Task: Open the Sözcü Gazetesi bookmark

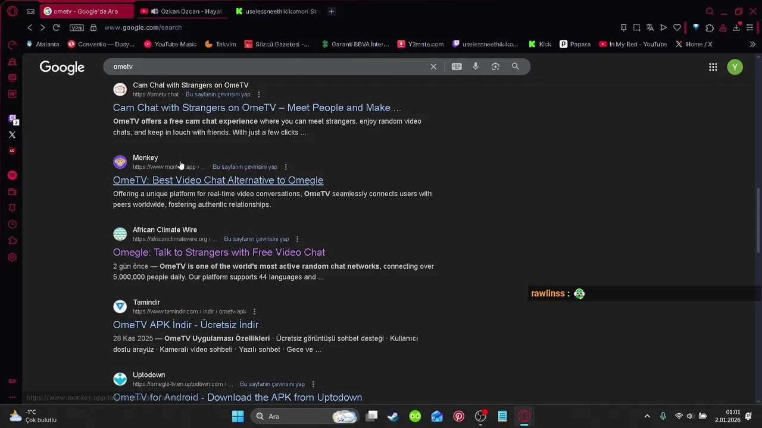Action: click(x=277, y=44)
